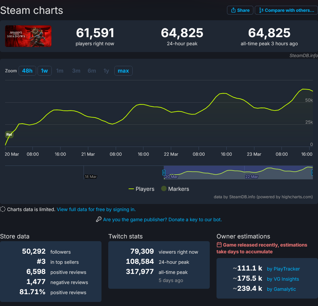Open the PlayTracker estimation link
The width and height of the screenshot is (318, 306).
point(283,269)
